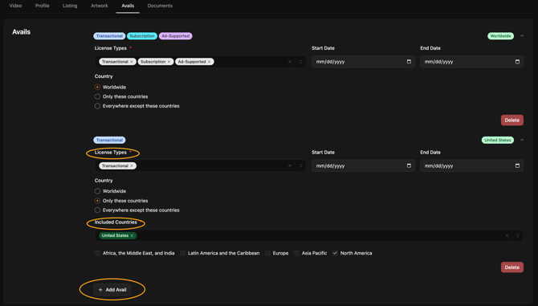
Task: Switch to the Video tab
Action: point(15,6)
